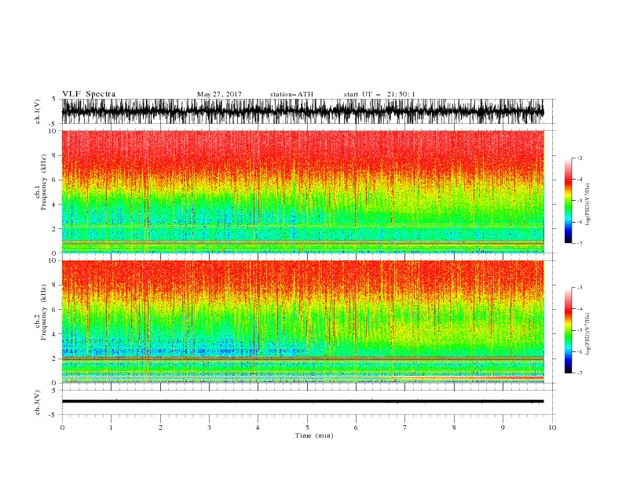
Task: Click the "8" kHz tick of ch.1 spectrogram
Action: (54, 155)
